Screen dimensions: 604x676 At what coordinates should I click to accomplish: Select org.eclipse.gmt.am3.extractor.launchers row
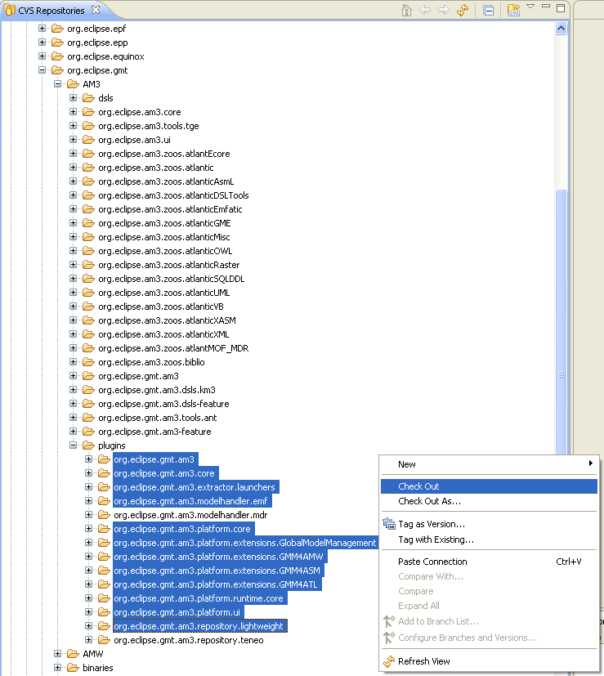click(195, 487)
